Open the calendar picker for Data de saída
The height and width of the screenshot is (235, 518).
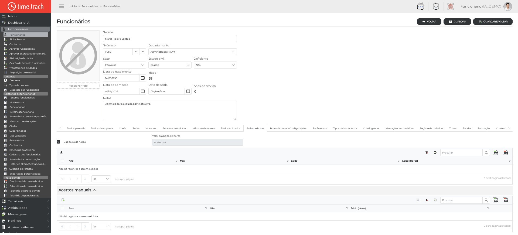(x=188, y=91)
